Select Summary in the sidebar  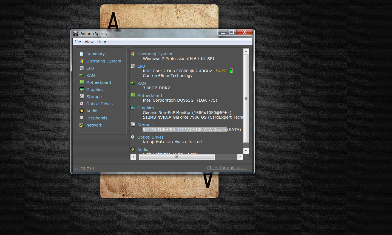[95, 54]
